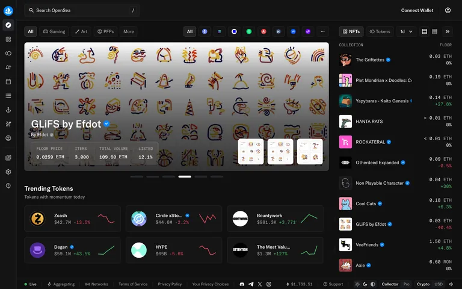The image size is (462, 289).
Task: Click the Support link in footer
Action: pos(333,284)
